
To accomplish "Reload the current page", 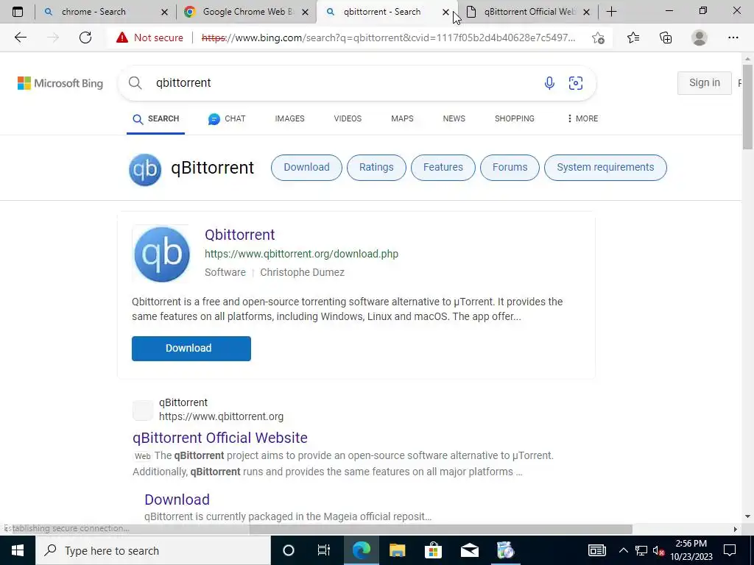I will tap(85, 38).
